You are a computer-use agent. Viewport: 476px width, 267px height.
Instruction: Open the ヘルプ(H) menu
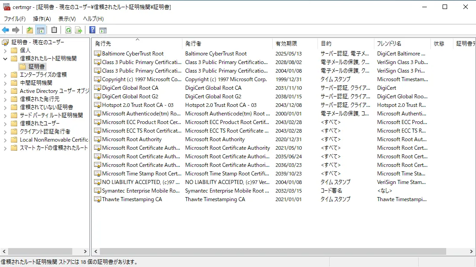point(93,19)
